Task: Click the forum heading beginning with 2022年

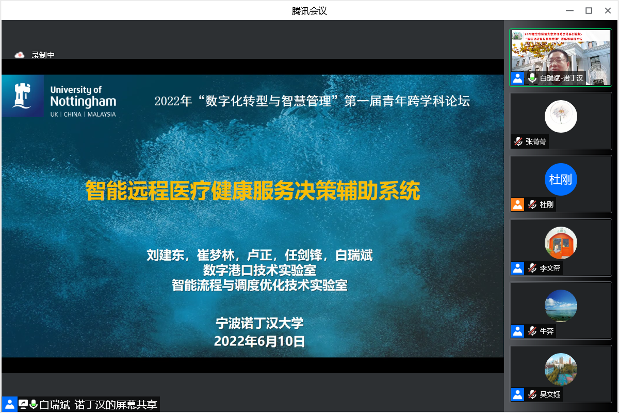Action: [312, 101]
